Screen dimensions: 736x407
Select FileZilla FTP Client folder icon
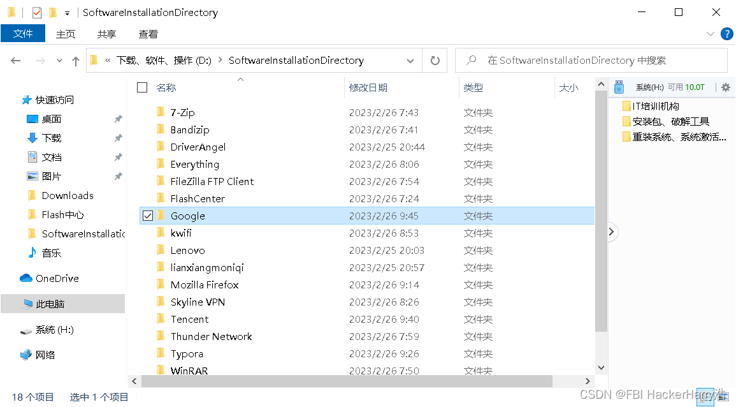[x=161, y=181]
